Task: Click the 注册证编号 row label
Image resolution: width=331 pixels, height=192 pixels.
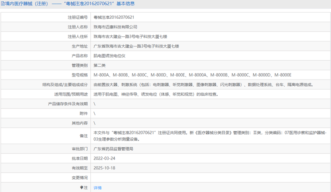Action: point(77,18)
